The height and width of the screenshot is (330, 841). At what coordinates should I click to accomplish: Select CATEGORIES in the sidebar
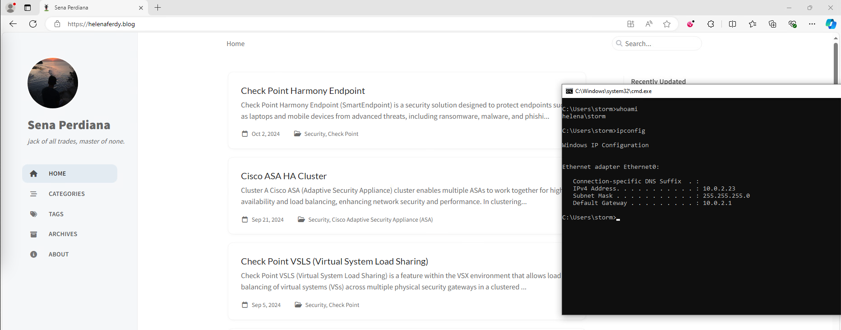click(66, 194)
